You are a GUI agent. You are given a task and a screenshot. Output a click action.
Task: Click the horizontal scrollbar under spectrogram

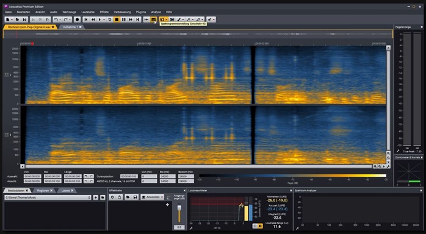[198, 166]
